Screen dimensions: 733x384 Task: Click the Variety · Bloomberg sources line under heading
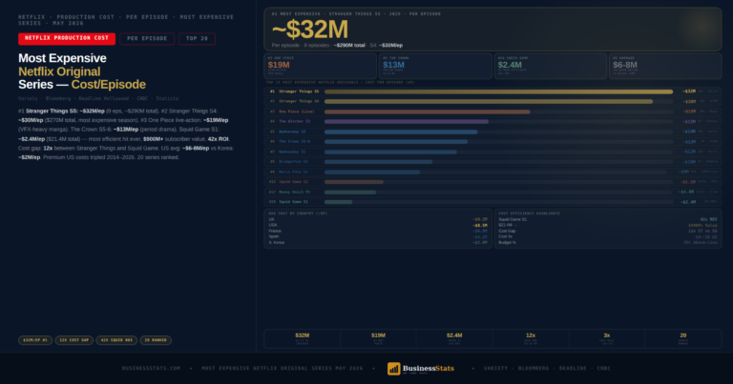point(98,98)
